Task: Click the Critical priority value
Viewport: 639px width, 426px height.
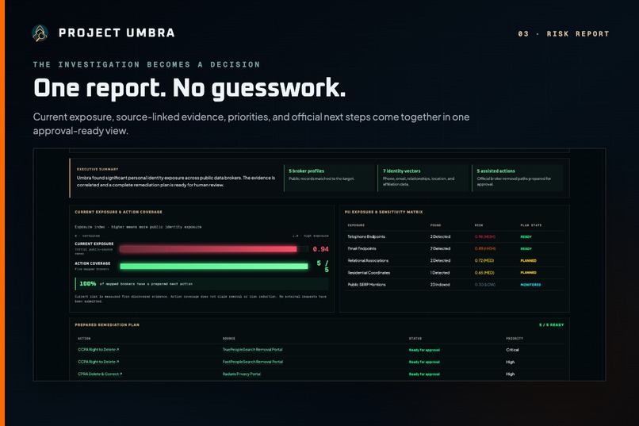Action: click(512, 350)
